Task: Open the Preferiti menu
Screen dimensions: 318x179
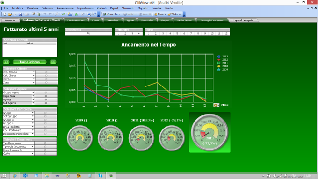Action: tap(101, 8)
